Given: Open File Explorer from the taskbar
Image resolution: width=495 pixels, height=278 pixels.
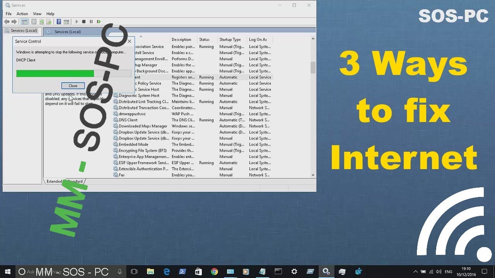Looking at the screenshot, I should click(150, 271).
